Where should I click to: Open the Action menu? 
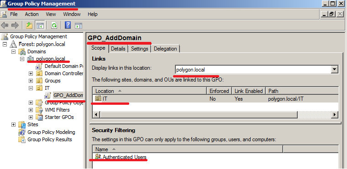(32, 14)
